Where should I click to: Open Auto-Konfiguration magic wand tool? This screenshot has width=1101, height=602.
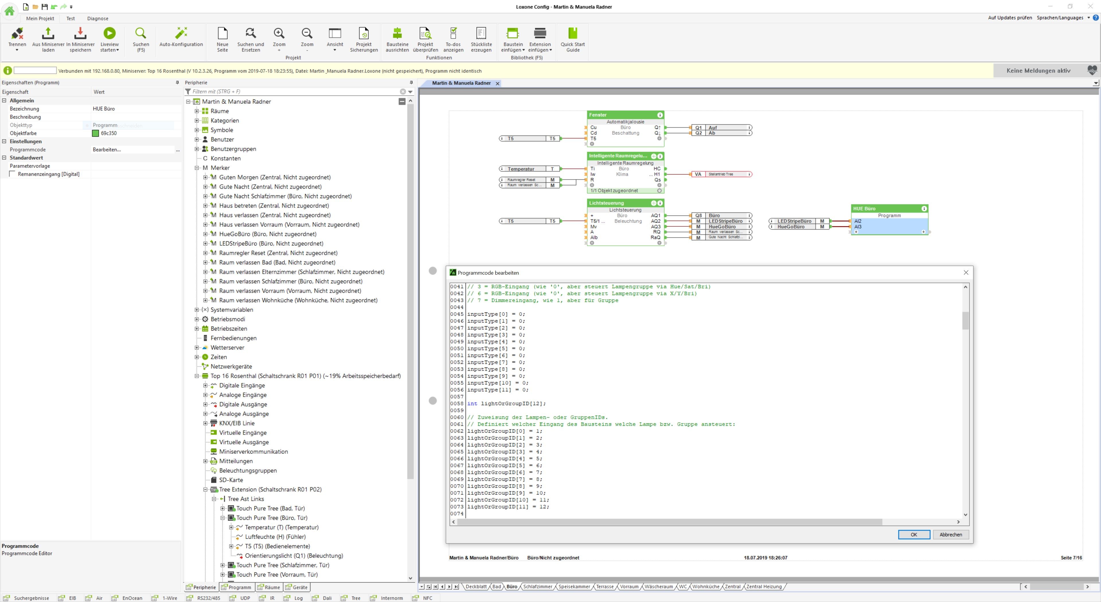[x=181, y=33]
